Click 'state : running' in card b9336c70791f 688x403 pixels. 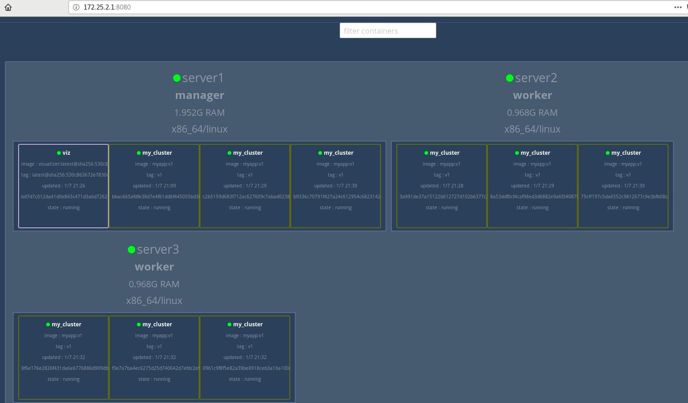point(336,207)
